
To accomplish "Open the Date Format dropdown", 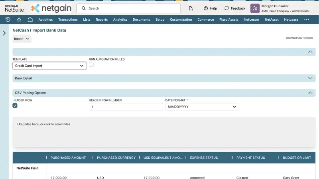I will click(202, 107).
